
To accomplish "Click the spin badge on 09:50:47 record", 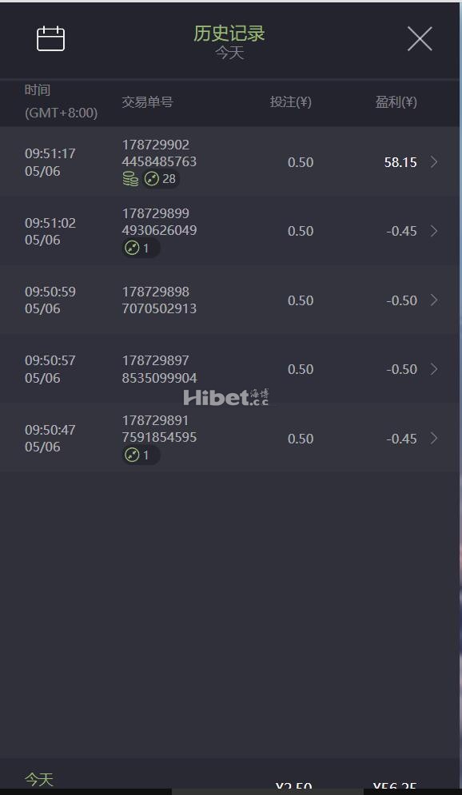I will [141, 455].
